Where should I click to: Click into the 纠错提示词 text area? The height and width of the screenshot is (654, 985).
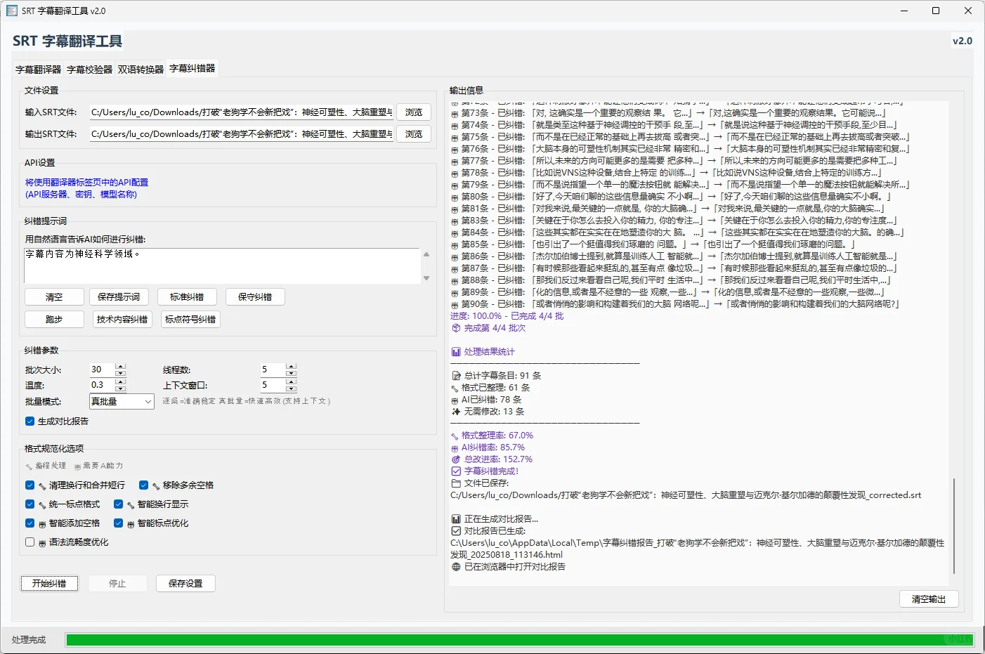tap(222, 266)
